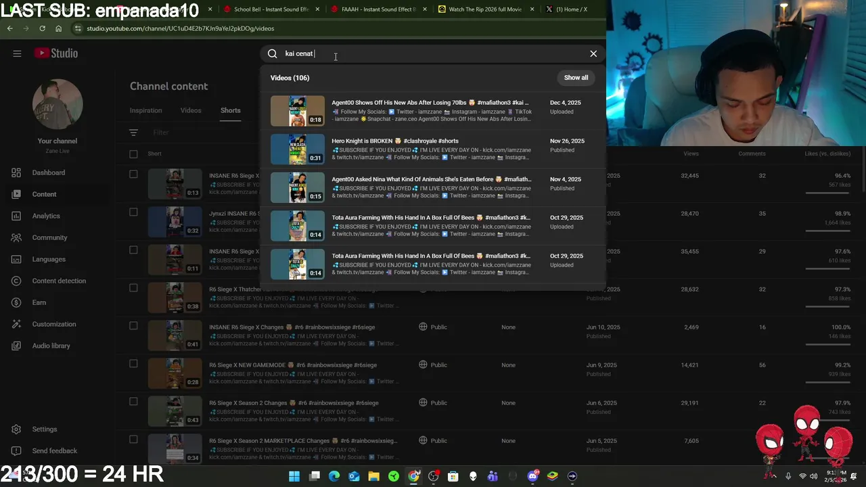Open Discord from the taskbar
866x487 pixels.
click(533, 476)
